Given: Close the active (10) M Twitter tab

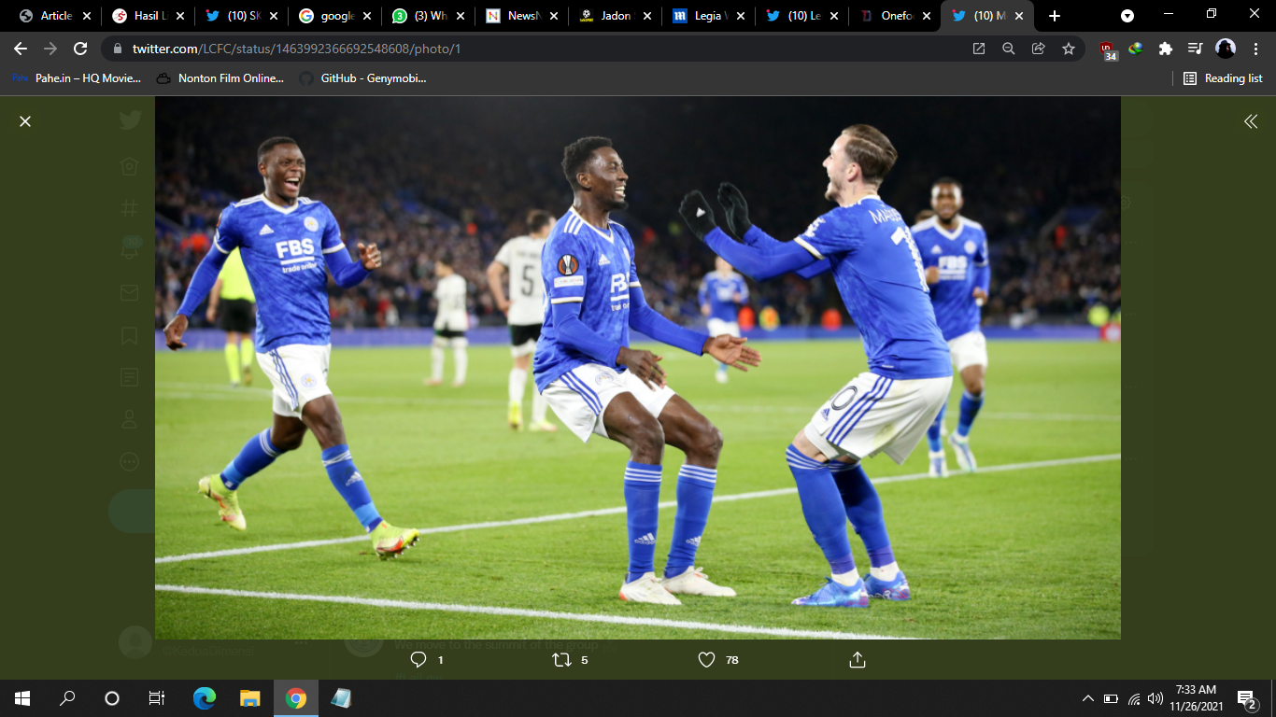Looking at the screenshot, I should click(x=1020, y=16).
